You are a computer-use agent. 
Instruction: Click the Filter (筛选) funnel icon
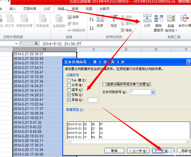click(114, 18)
